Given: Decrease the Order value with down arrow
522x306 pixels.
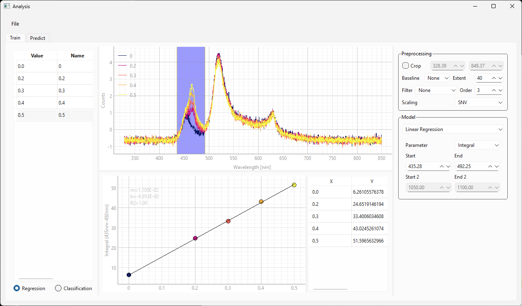Looking at the screenshot, I should click(x=500, y=90).
